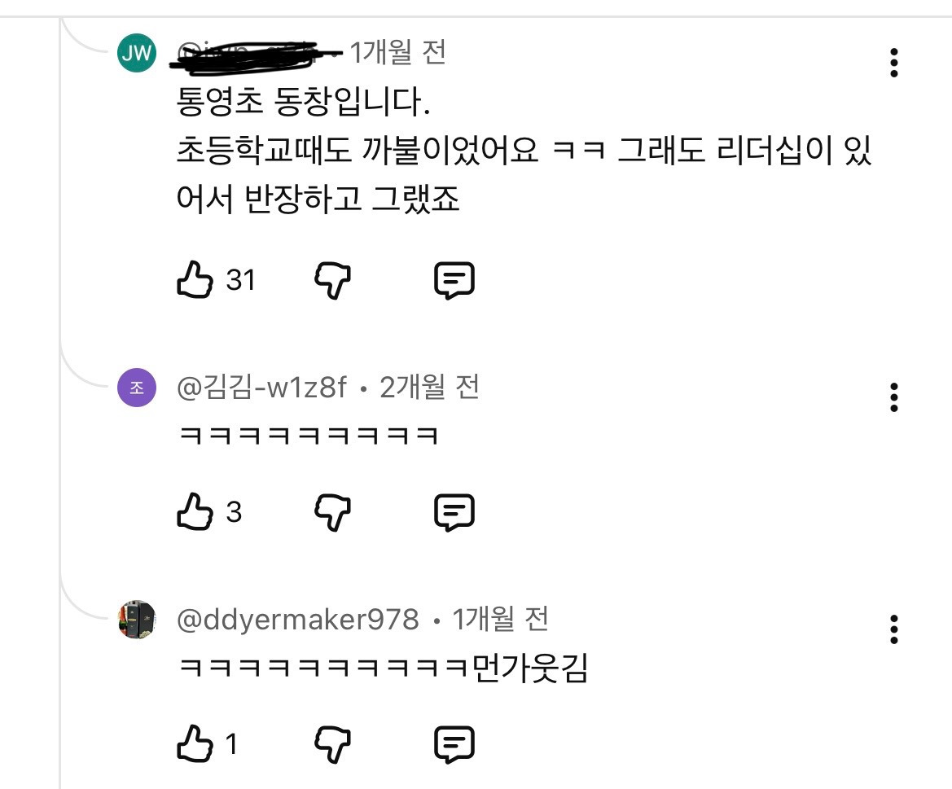
Task: Reply to @ddyermaker978's comment
Action: tap(454, 743)
